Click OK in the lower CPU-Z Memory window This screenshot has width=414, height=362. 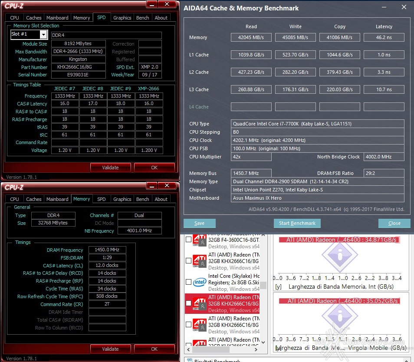[x=154, y=349]
